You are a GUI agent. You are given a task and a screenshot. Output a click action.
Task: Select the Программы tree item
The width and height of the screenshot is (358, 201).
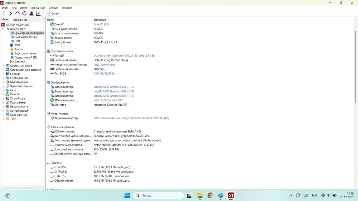(x=16, y=103)
